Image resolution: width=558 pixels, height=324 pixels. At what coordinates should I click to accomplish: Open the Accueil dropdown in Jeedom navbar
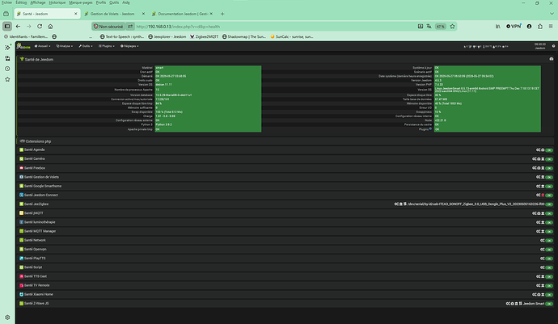tap(42, 46)
